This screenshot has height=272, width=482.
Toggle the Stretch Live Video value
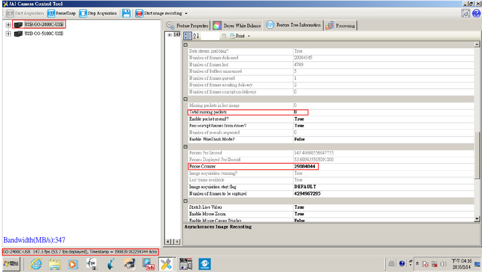click(299, 207)
